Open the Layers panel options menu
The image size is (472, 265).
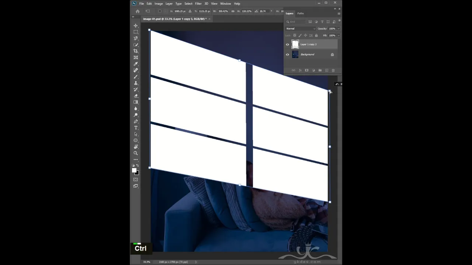339,14
